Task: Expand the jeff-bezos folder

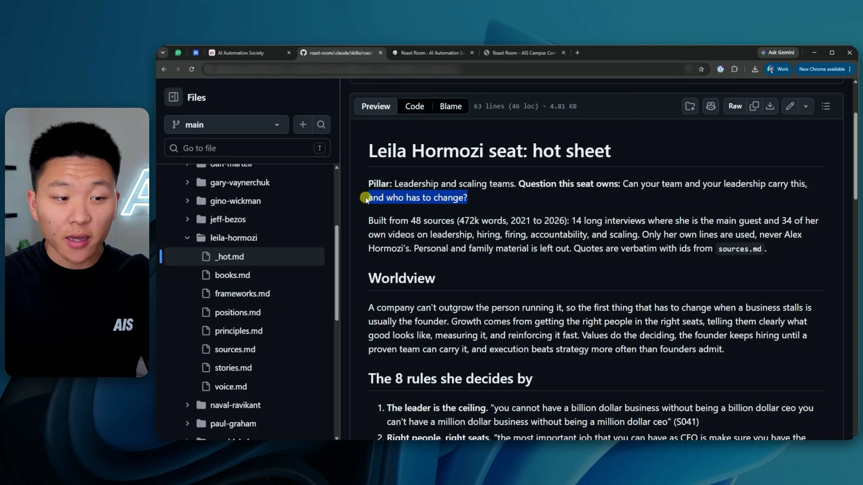Action: coord(187,219)
